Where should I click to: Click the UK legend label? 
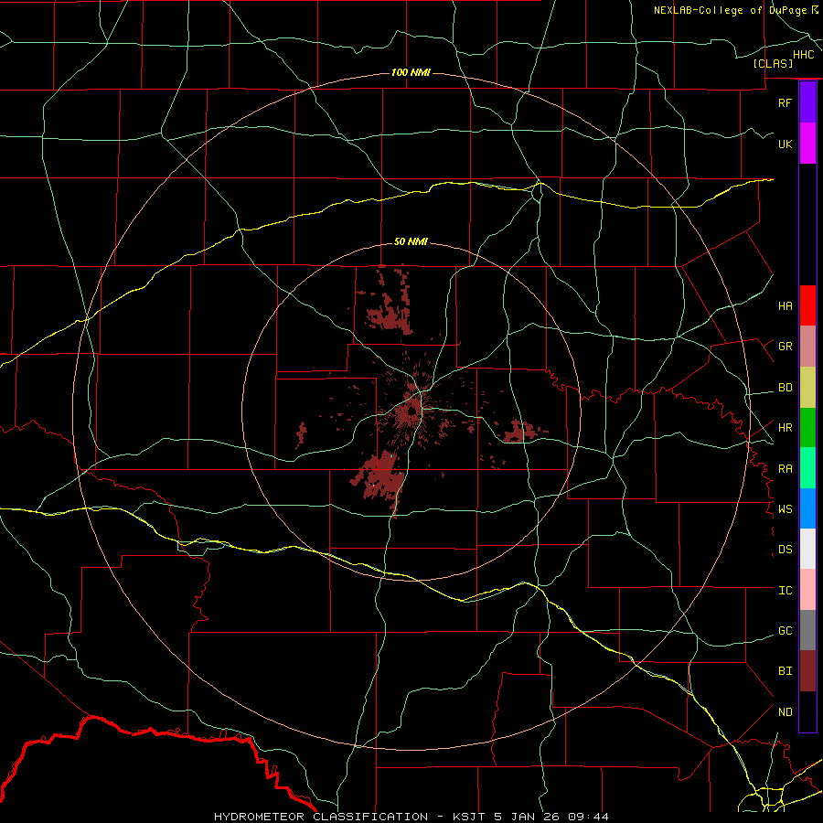coord(785,144)
